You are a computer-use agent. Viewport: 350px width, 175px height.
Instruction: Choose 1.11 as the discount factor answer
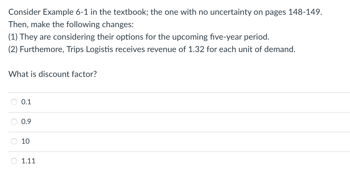tap(14, 161)
